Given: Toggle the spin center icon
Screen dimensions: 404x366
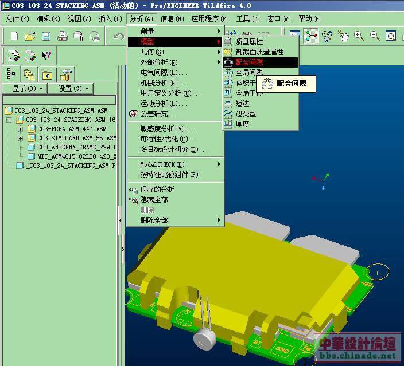Looking at the screenshot, I should pos(311,36).
